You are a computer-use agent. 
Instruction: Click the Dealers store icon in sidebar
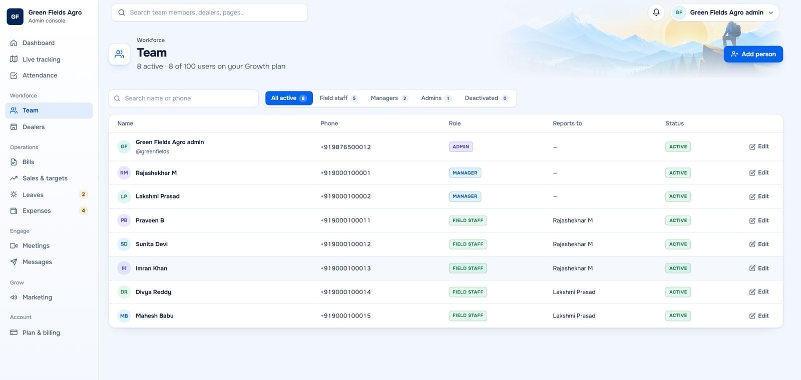(14, 127)
